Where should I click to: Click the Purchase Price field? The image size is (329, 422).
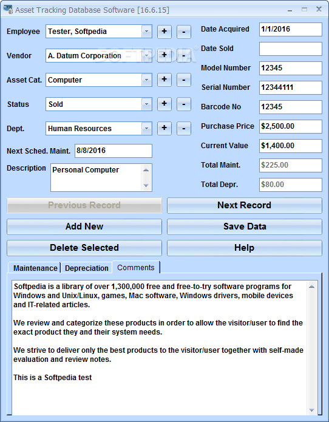[291, 126]
